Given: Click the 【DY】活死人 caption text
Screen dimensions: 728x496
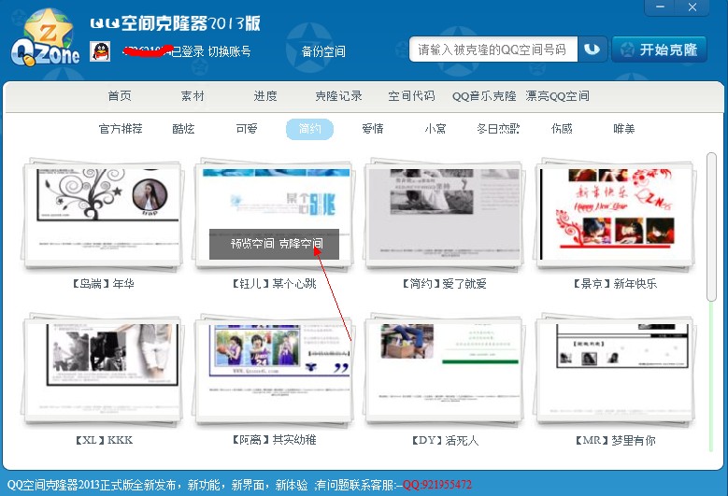Looking at the screenshot, I should 445,440.
